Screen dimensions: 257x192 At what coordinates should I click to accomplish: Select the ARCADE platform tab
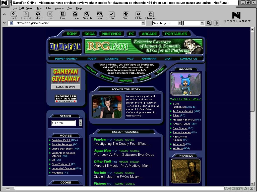tap(149, 34)
